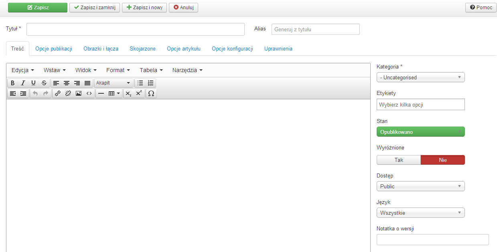This screenshot has width=497, height=252.
Task: Center align text
Action: click(67, 83)
